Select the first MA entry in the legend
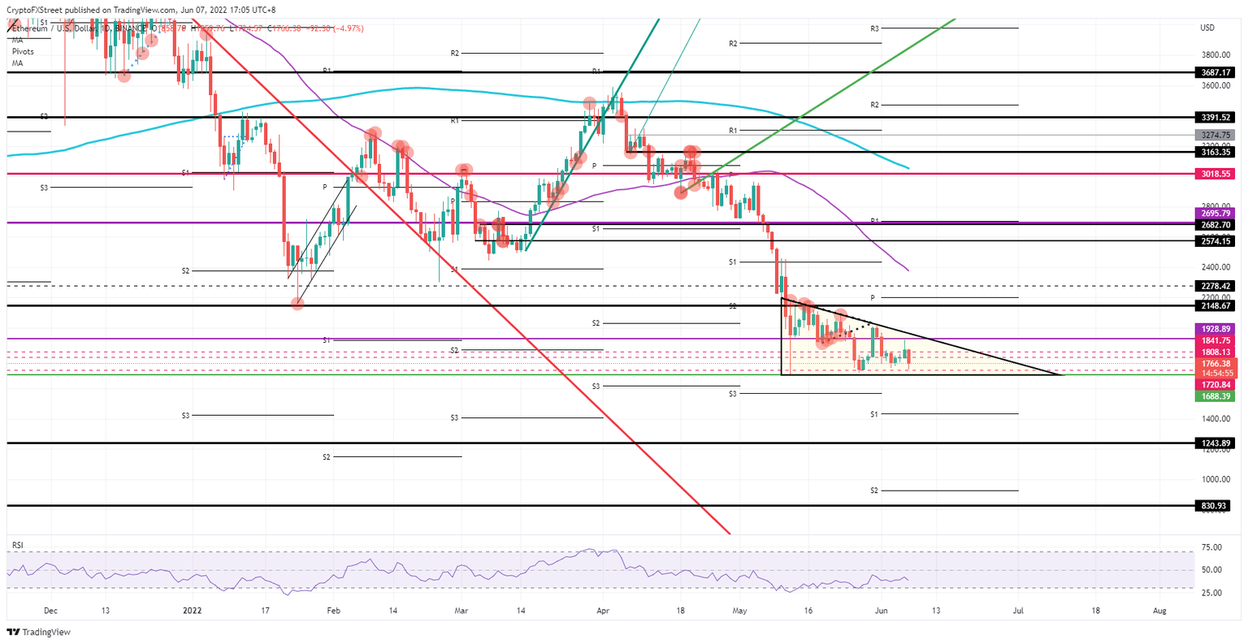Viewport: 1248px width, 644px height. pyautogui.click(x=17, y=39)
